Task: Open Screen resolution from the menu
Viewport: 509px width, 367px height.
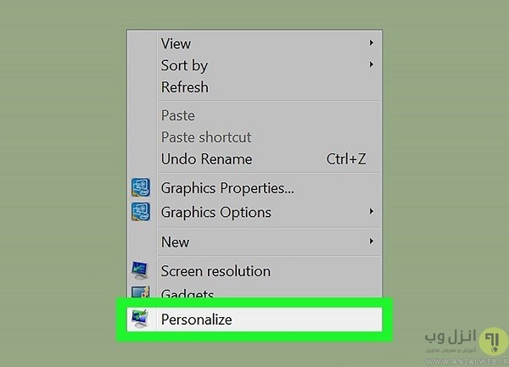Action: pos(215,271)
